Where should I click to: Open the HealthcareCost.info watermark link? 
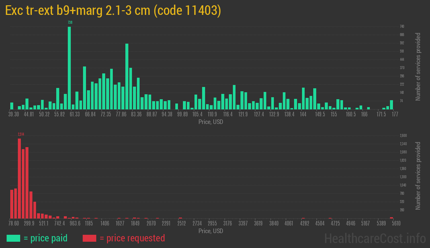(375, 238)
